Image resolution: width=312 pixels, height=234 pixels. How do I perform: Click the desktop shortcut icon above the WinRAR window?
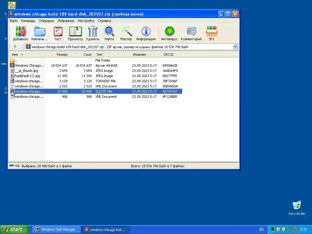tap(12, 5)
